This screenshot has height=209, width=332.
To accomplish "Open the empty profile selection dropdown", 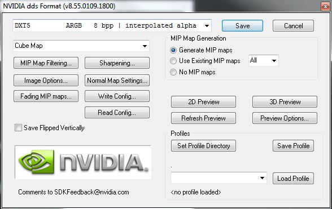I will 219,178.
